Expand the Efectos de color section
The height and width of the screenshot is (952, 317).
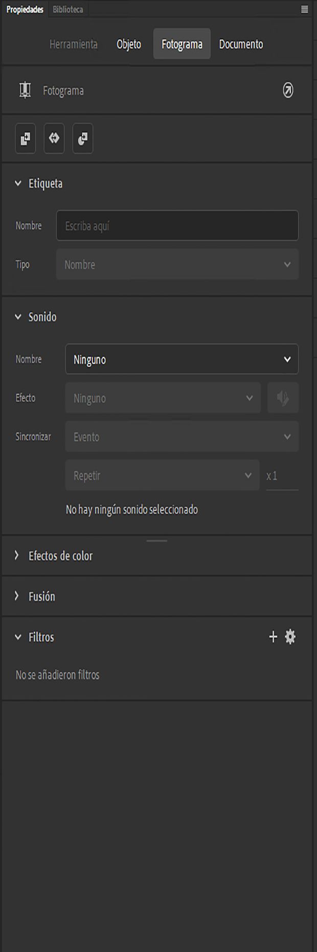tap(18, 556)
